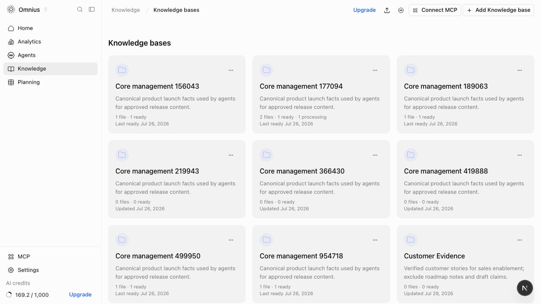This screenshot has height=304, width=541.
Task: Select Knowledge in the sidebar
Action: click(50, 68)
